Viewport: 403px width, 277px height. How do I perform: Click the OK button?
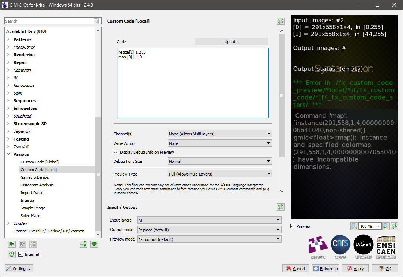pos(385,268)
